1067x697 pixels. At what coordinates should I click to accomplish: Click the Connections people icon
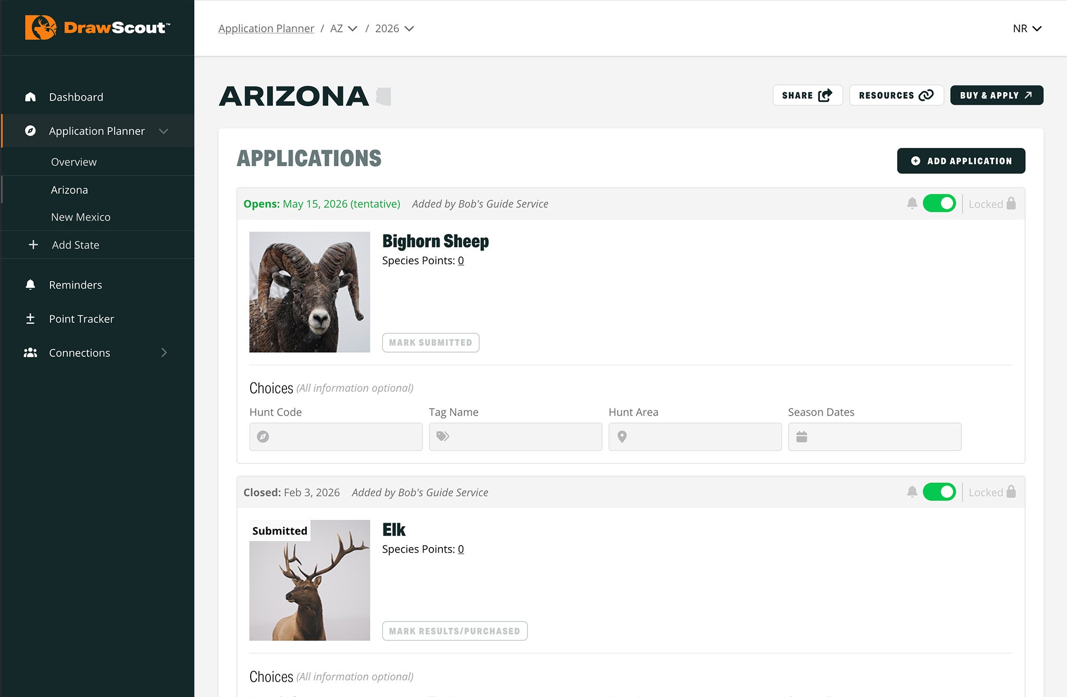(30, 353)
